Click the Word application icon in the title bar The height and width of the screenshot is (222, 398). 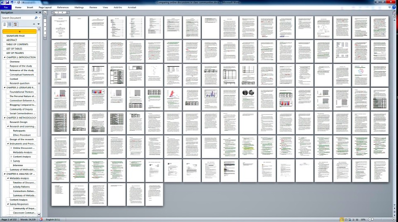tap(2, 2)
